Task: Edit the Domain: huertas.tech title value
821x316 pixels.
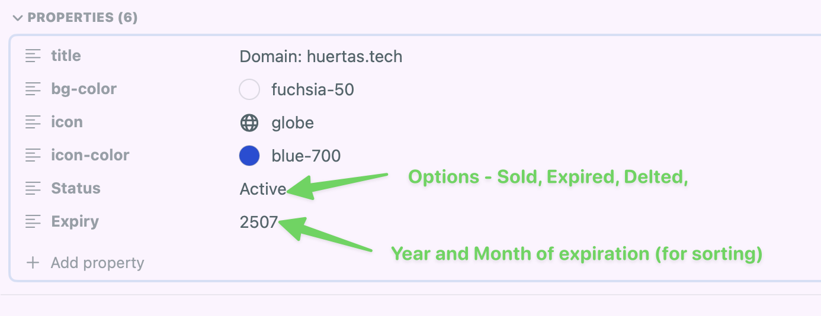Action: click(321, 57)
